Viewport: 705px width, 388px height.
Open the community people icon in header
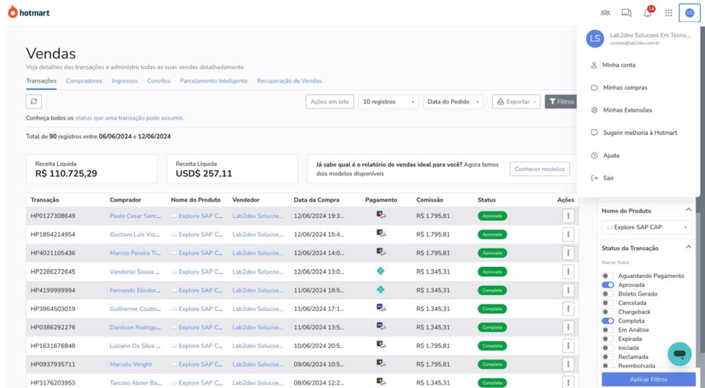(605, 13)
